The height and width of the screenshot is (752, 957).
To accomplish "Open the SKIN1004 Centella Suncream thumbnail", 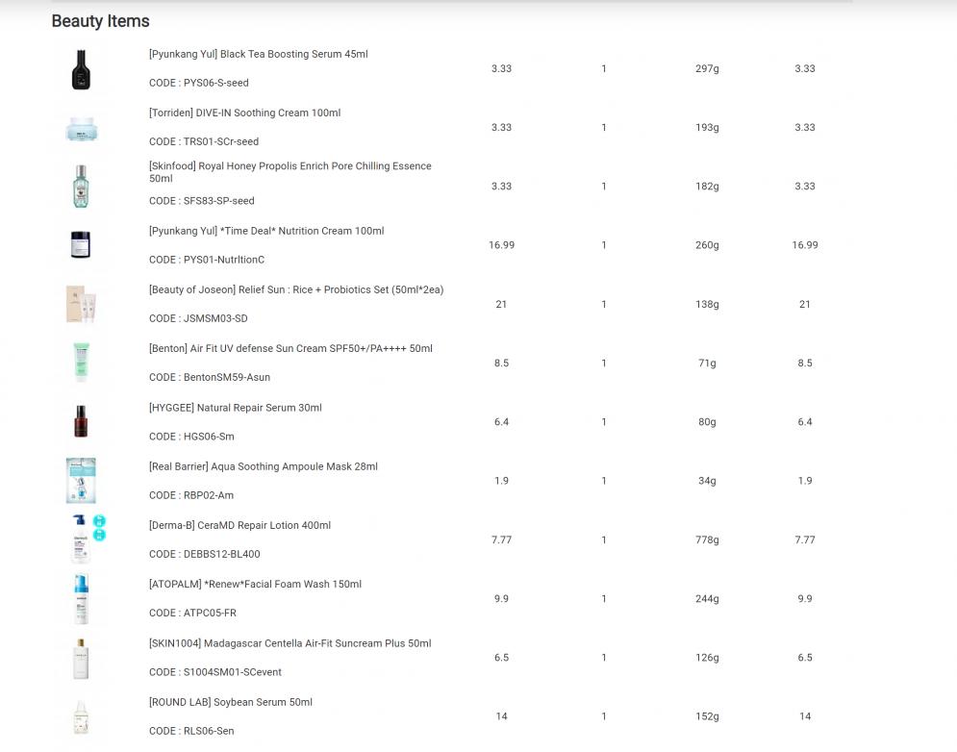I will 82,658.
